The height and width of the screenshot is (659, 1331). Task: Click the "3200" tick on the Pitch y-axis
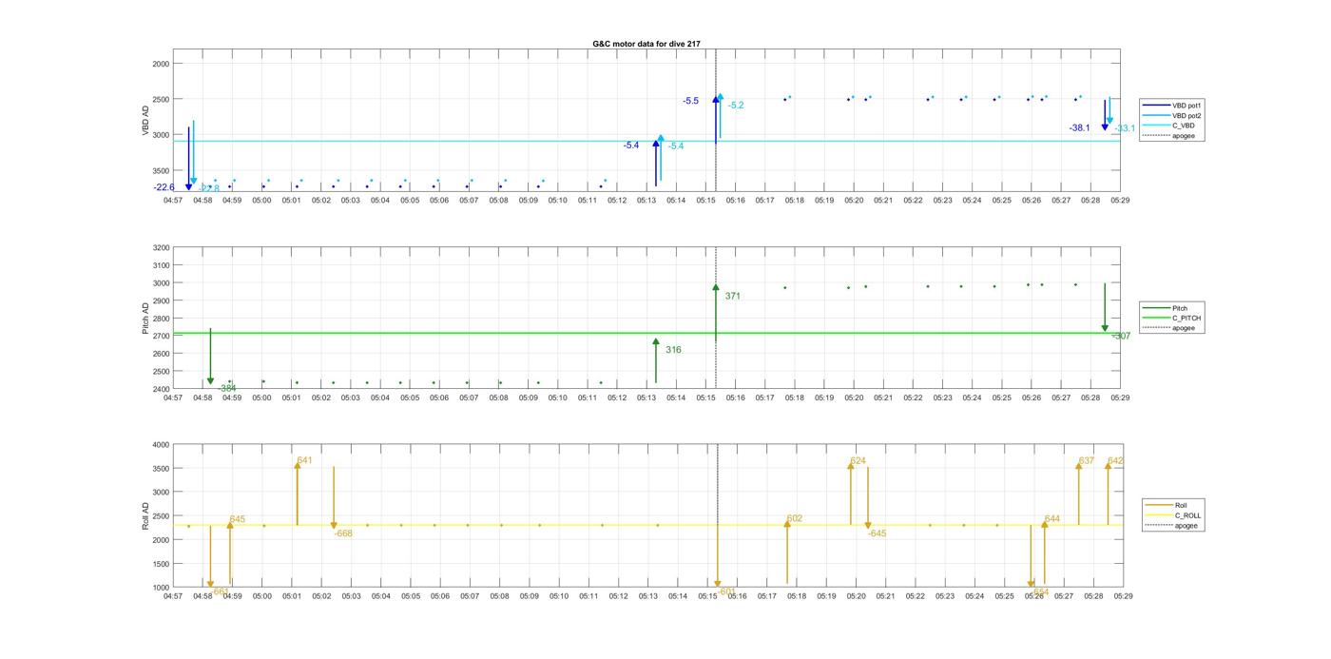point(161,247)
